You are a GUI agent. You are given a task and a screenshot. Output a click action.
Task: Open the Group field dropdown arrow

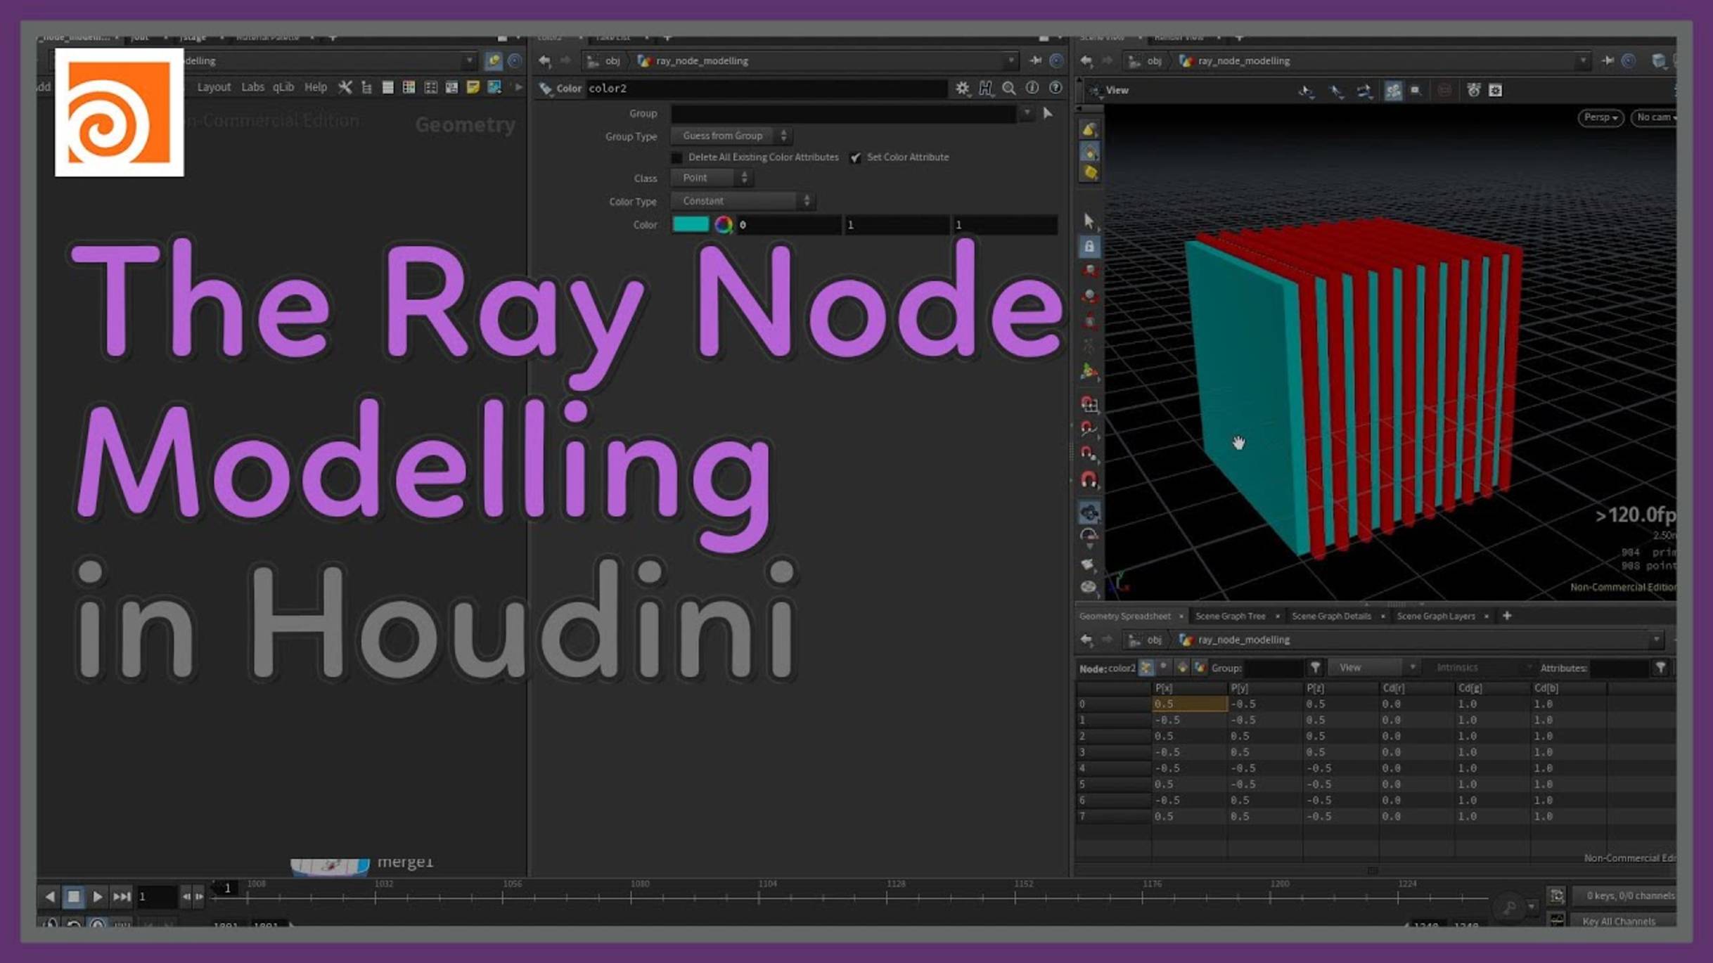(x=1027, y=113)
